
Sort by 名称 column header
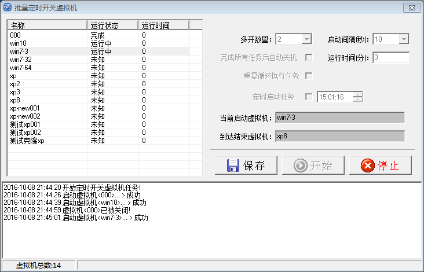tap(47, 25)
